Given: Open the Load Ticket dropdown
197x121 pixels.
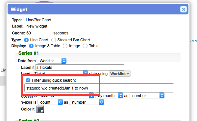Looking at the screenshot, I should click(x=60, y=73).
